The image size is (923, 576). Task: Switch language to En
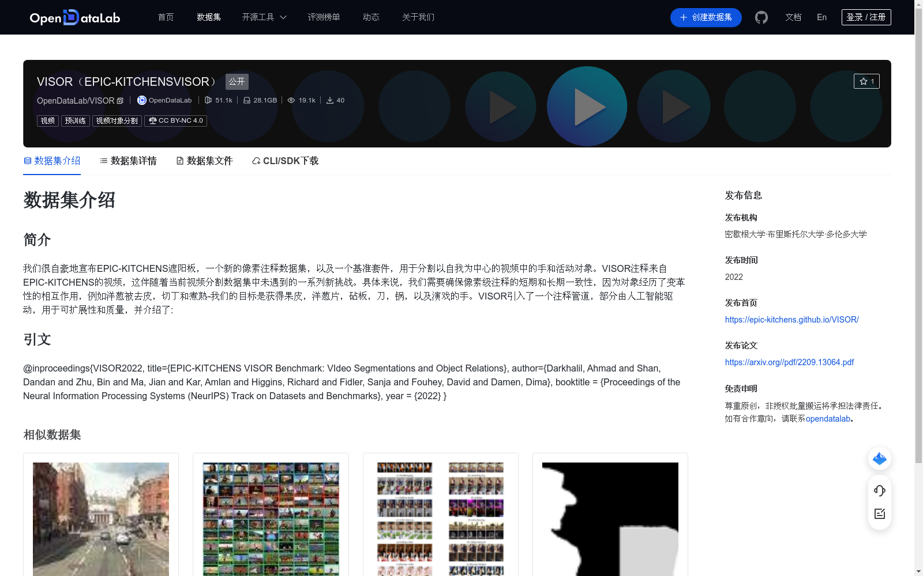tap(821, 17)
